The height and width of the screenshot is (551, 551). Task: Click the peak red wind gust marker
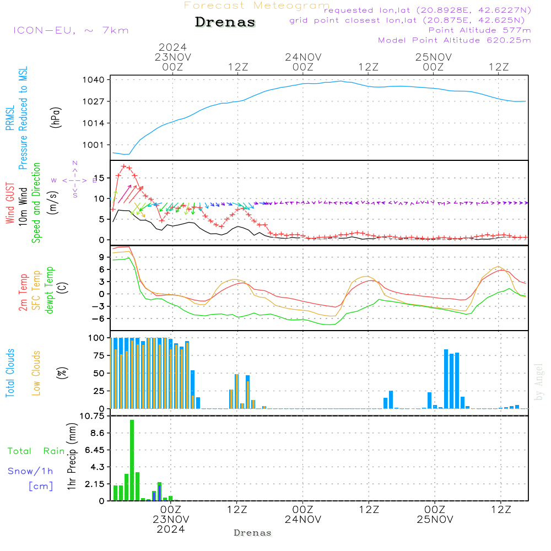tap(125, 166)
